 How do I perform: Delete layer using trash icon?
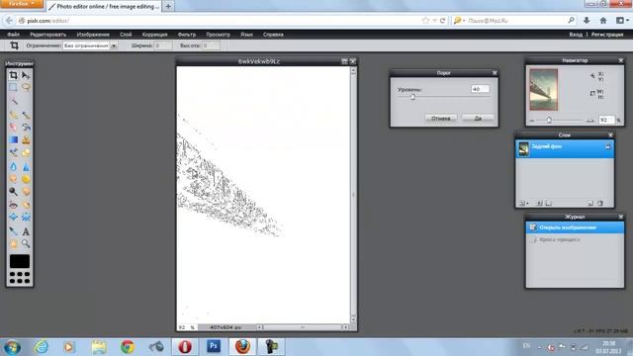(600, 203)
